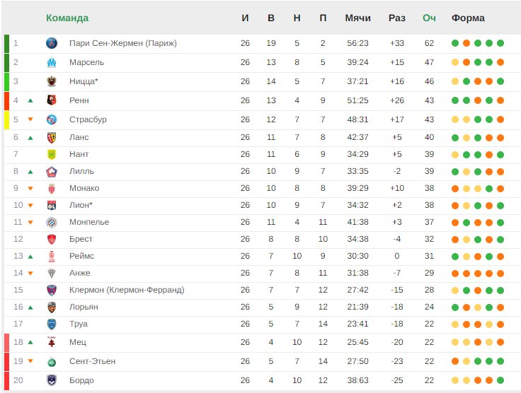Image resolution: width=521 pixels, height=393 pixels.
Task: Open the Ницца* team link
Action: tap(84, 81)
